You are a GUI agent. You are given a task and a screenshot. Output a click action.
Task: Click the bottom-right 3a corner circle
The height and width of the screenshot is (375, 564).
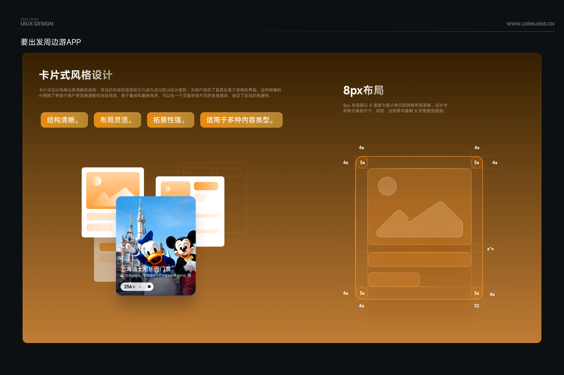(476, 293)
